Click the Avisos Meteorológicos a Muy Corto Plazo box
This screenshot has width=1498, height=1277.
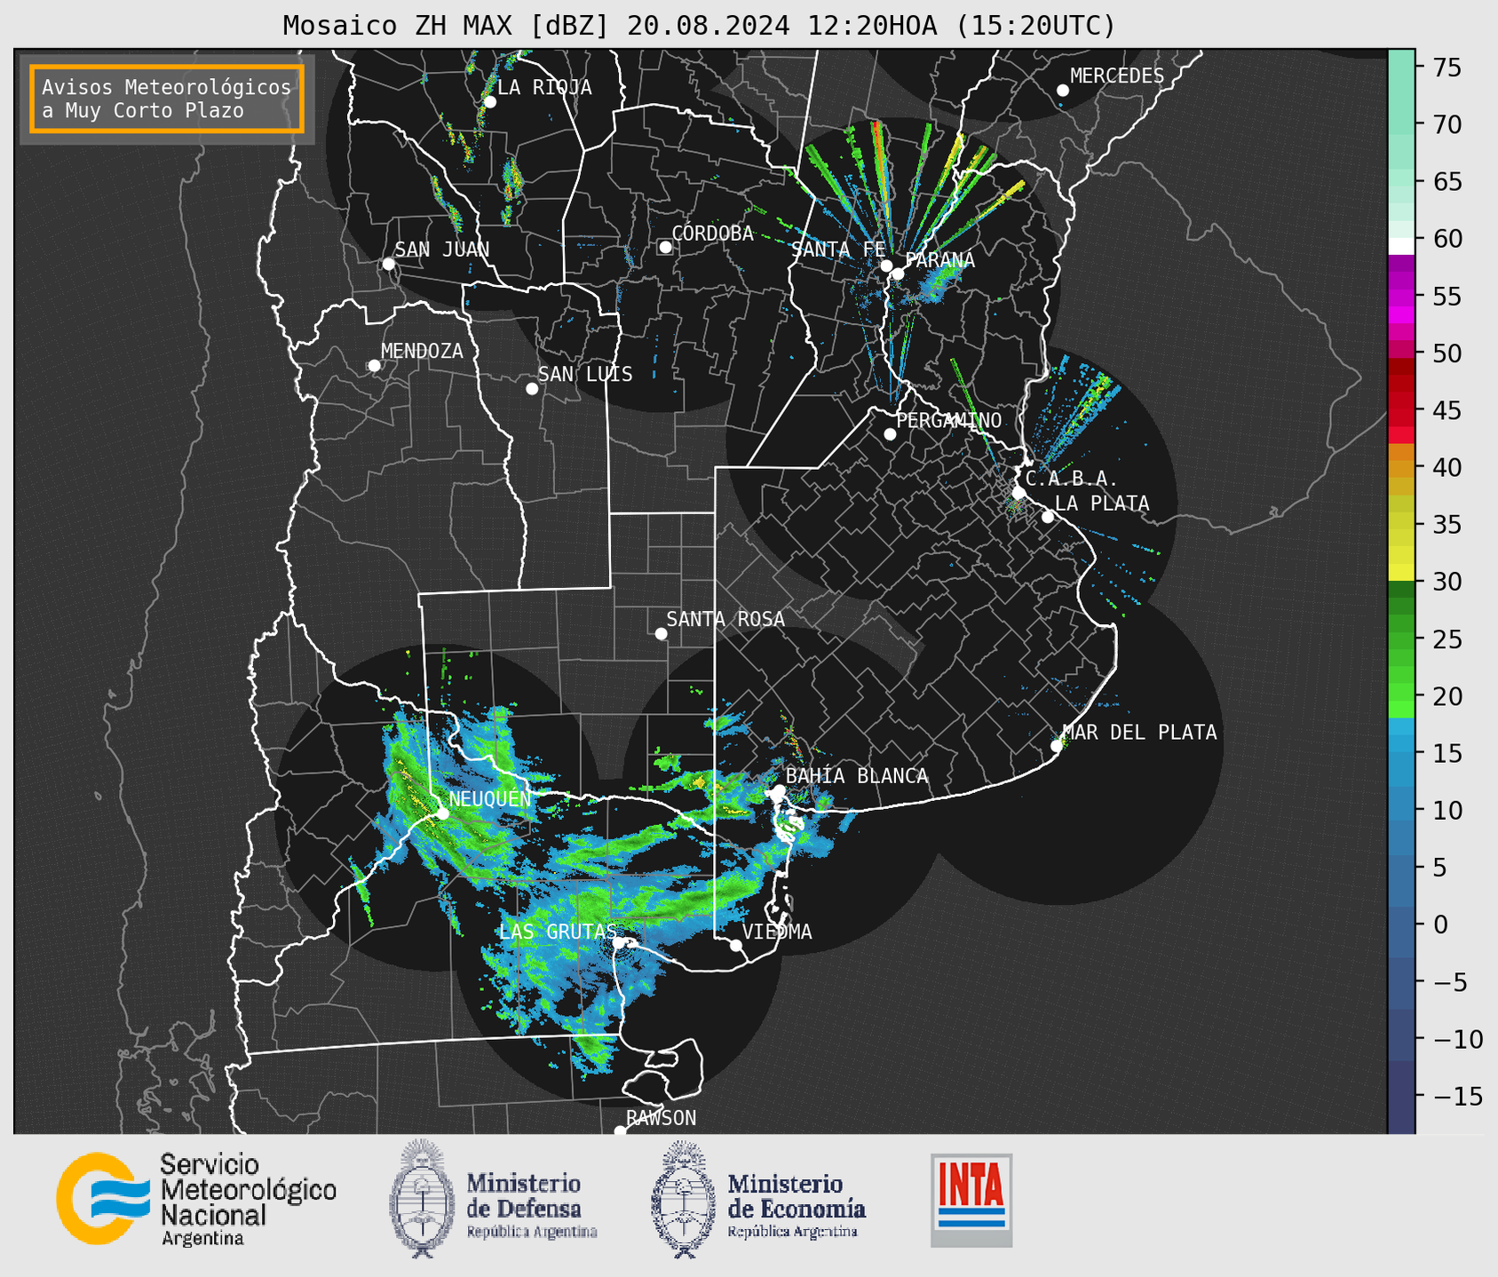(x=167, y=99)
